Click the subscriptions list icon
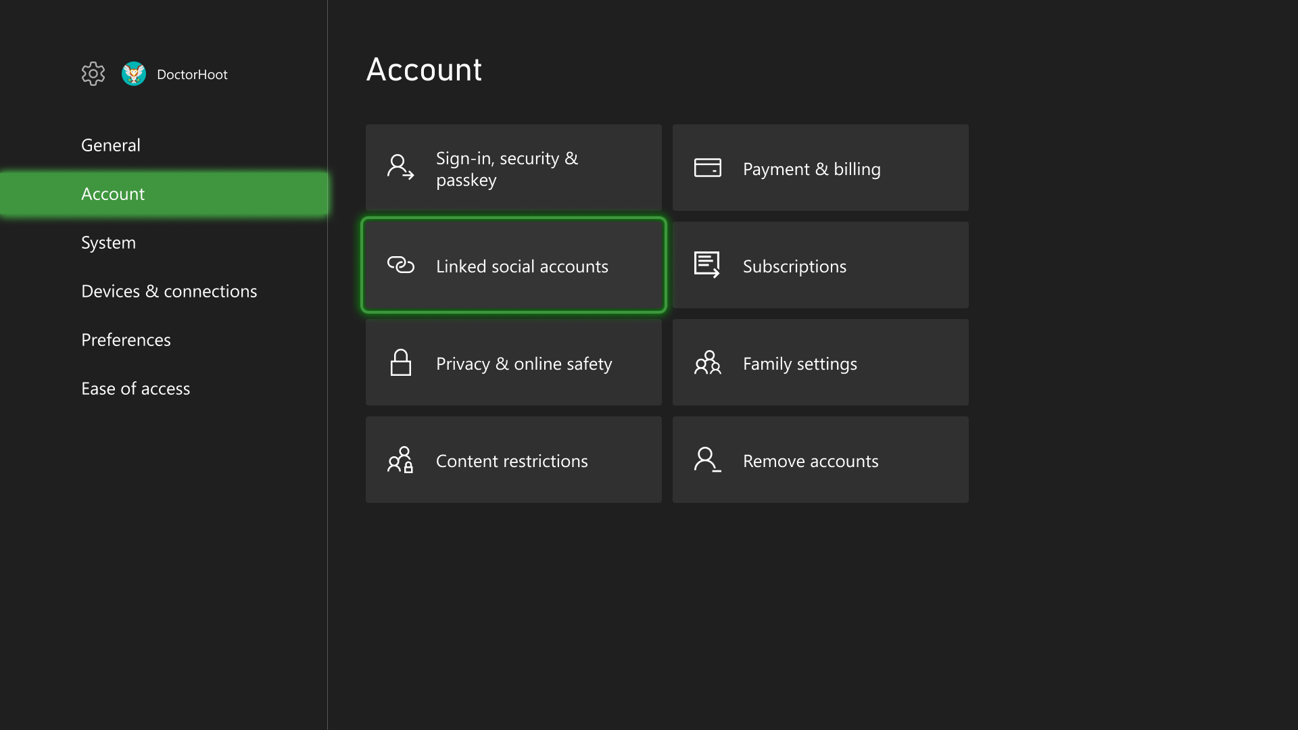Screen dimensions: 1298x730 click(x=707, y=265)
